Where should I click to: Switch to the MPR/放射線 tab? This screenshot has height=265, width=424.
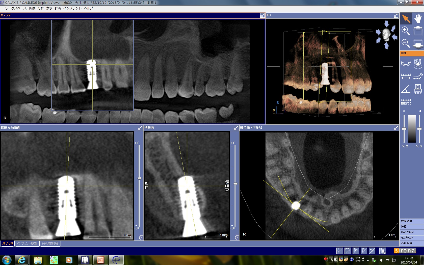coord(50,244)
